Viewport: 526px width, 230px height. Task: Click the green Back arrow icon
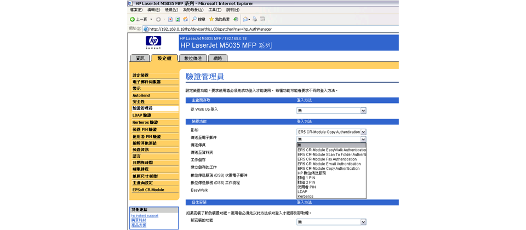click(x=133, y=20)
